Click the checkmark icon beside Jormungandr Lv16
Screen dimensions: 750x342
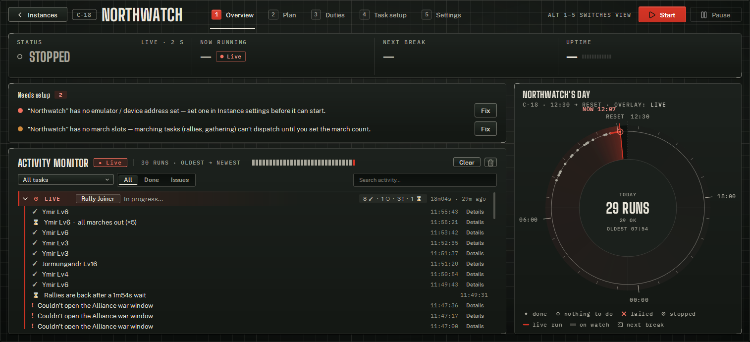tap(35, 264)
